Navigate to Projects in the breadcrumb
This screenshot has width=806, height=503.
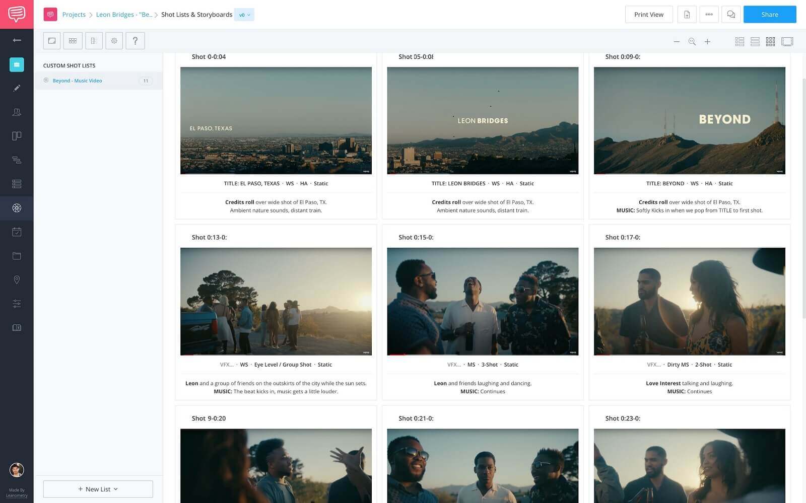pos(74,15)
